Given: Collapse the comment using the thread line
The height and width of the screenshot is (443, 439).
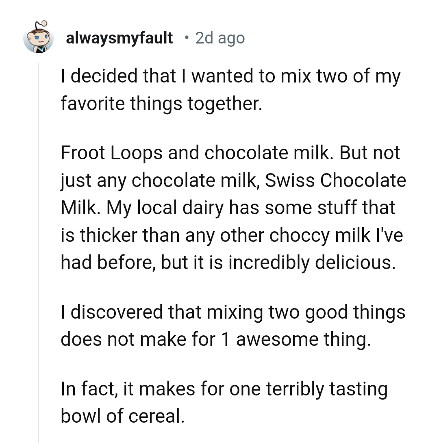Looking at the screenshot, I should tap(38, 252).
